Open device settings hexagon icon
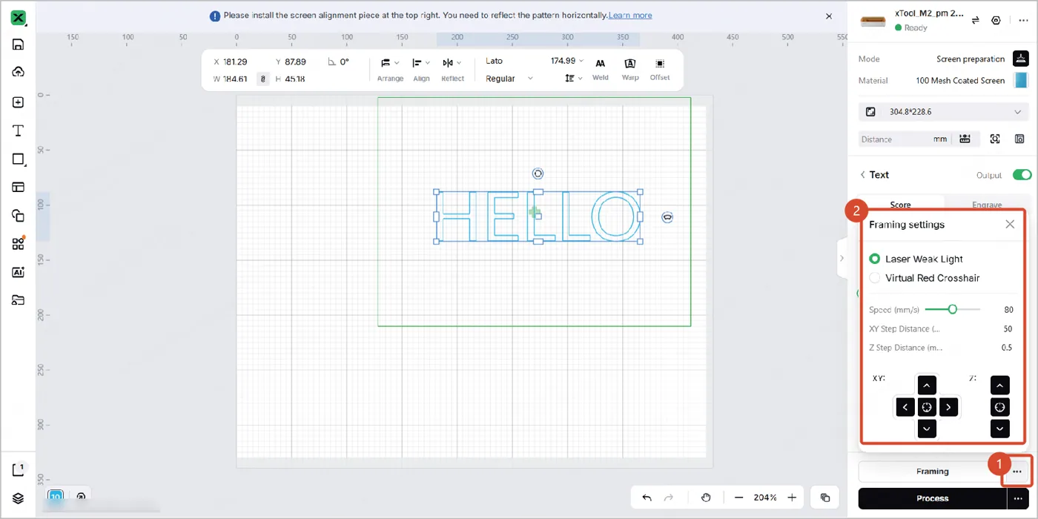This screenshot has width=1038, height=519. click(x=996, y=20)
